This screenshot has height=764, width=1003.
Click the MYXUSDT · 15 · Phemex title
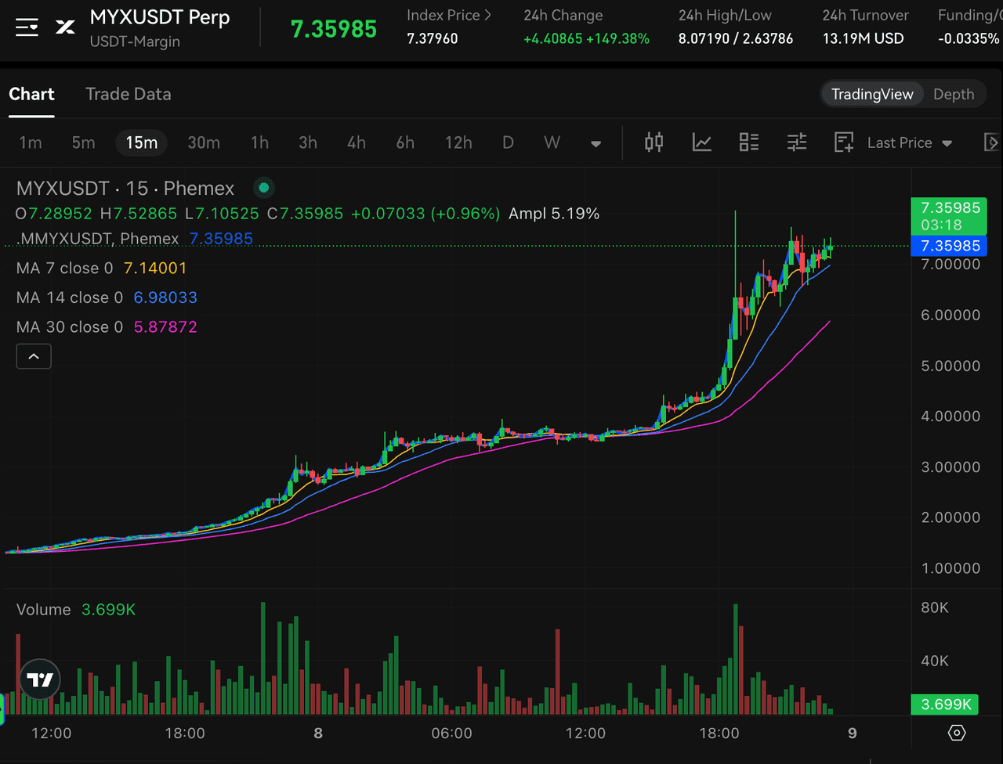pyautogui.click(x=125, y=188)
